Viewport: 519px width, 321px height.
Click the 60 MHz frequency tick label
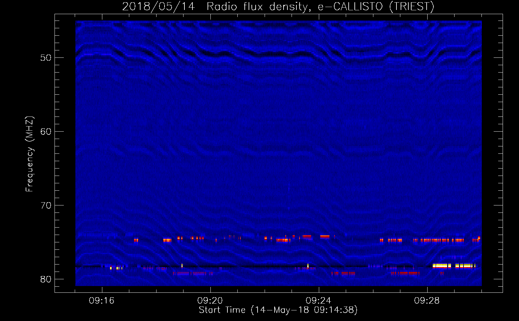click(46, 132)
